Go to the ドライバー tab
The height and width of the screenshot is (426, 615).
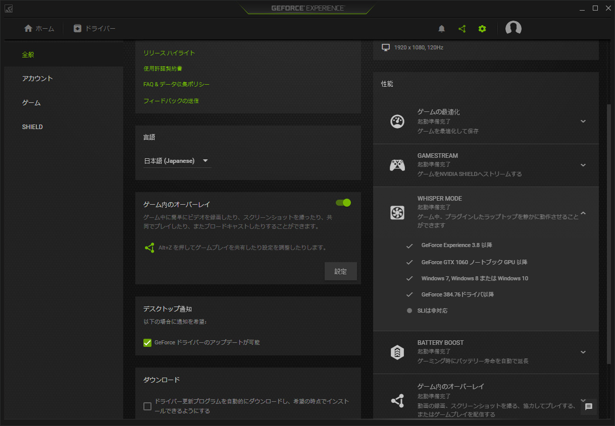pyautogui.click(x=94, y=29)
